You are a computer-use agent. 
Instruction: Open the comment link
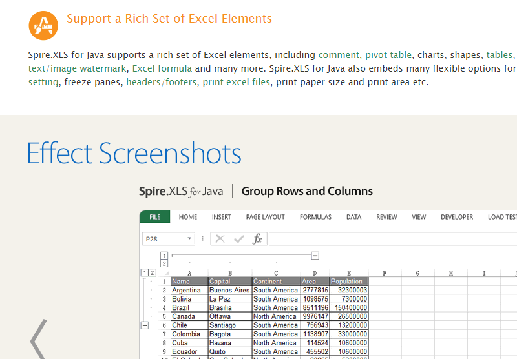click(x=339, y=55)
